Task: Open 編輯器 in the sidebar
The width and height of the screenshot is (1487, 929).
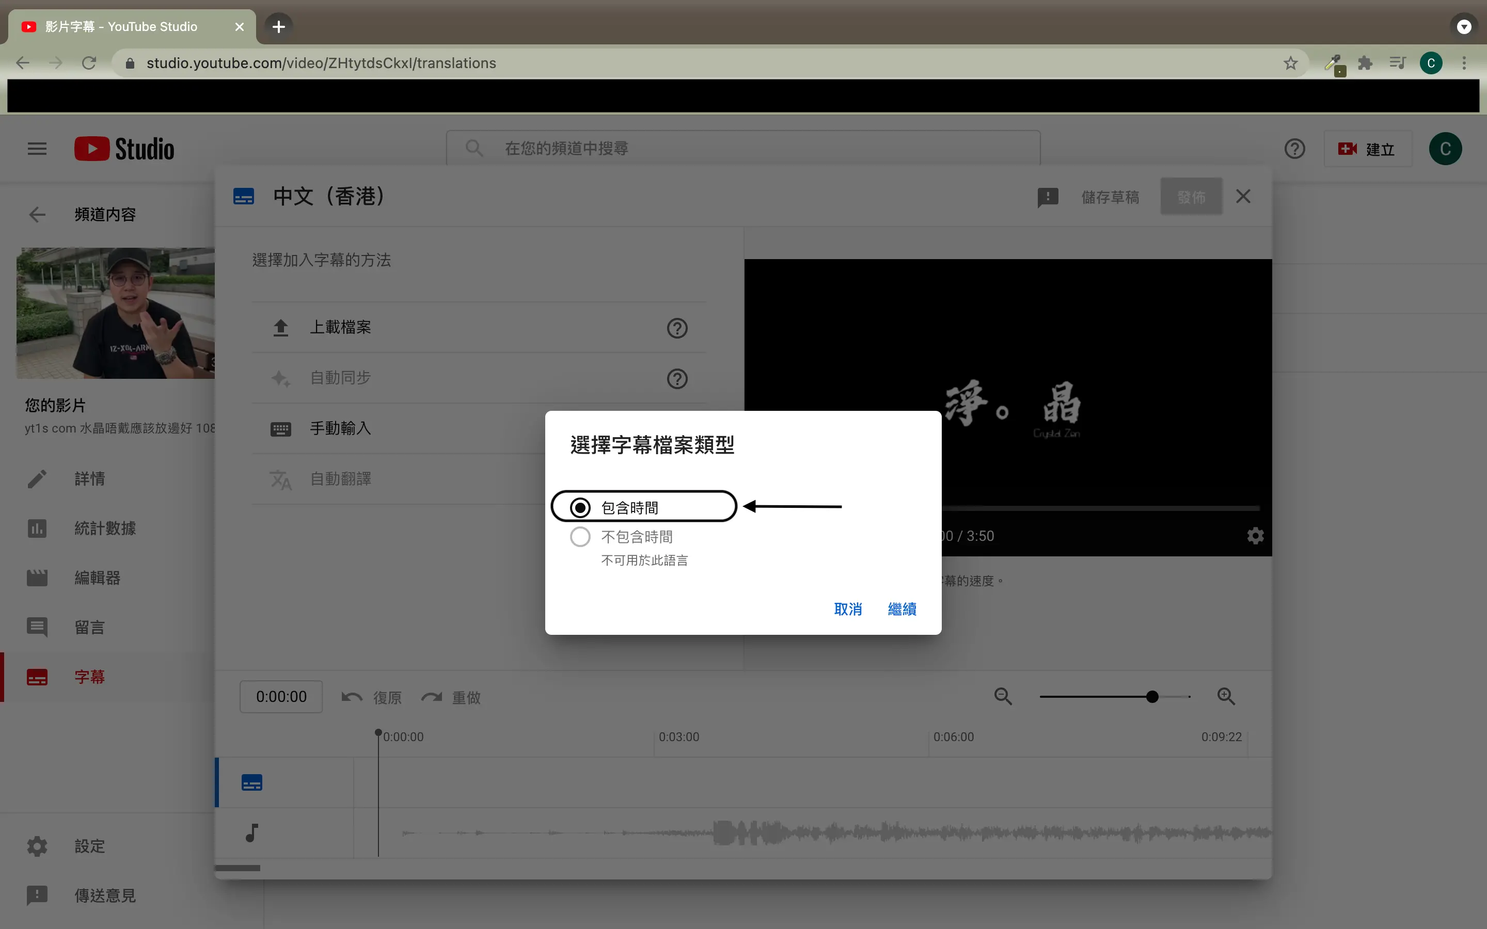Action: tap(97, 578)
